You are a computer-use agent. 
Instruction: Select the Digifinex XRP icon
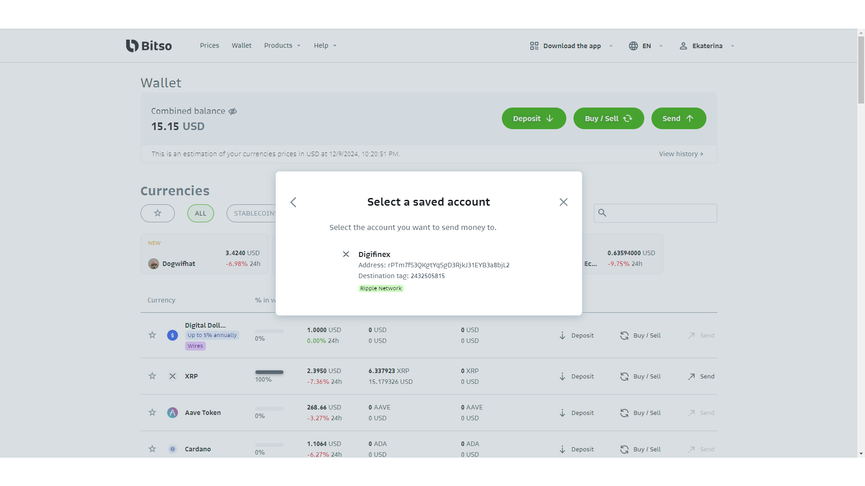click(x=346, y=254)
